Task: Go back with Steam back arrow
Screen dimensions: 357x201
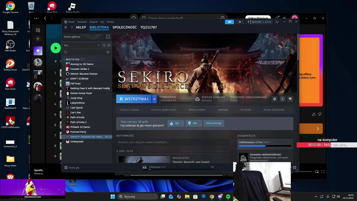Action: 66,27
